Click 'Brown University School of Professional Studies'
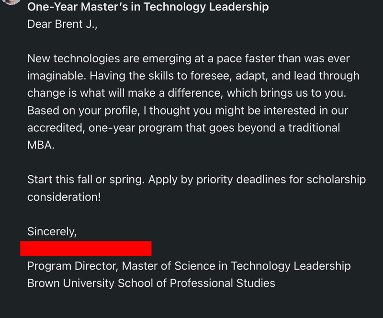 pyautogui.click(x=151, y=284)
